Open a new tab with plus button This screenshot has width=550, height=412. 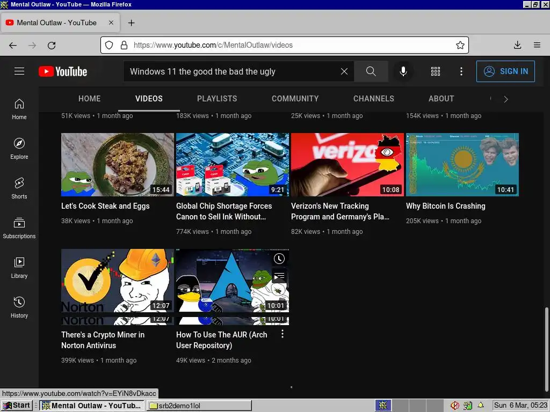[131, 23]
